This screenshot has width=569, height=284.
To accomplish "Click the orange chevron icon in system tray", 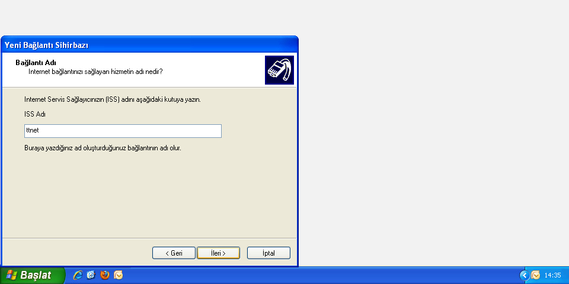I will click(536, 275).
